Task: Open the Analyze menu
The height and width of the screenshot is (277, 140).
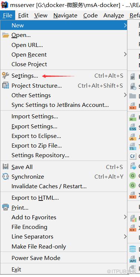Action: 114,16
